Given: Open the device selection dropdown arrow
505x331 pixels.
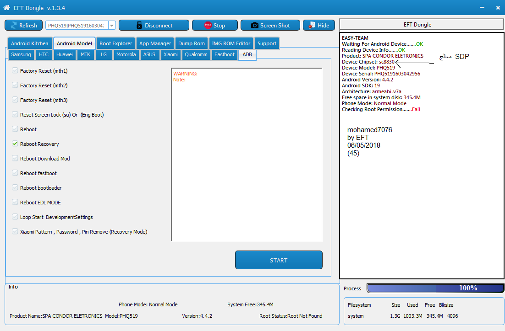Looking at the screenshot, I should (x=112, y=26).
